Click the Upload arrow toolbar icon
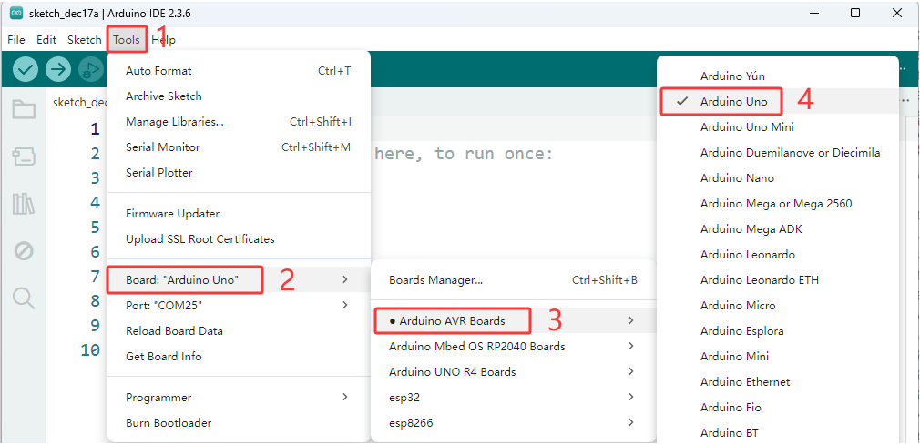The height and width of the screenshot is (445, 920). click(58, 70)
